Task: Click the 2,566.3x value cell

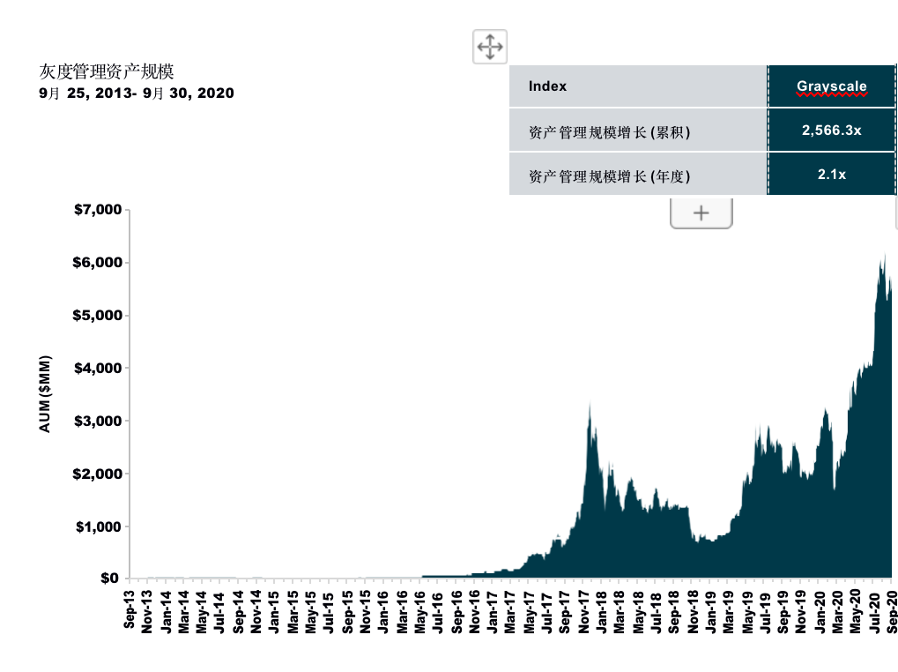Action: pyautogui.click(x=831, y=131)
